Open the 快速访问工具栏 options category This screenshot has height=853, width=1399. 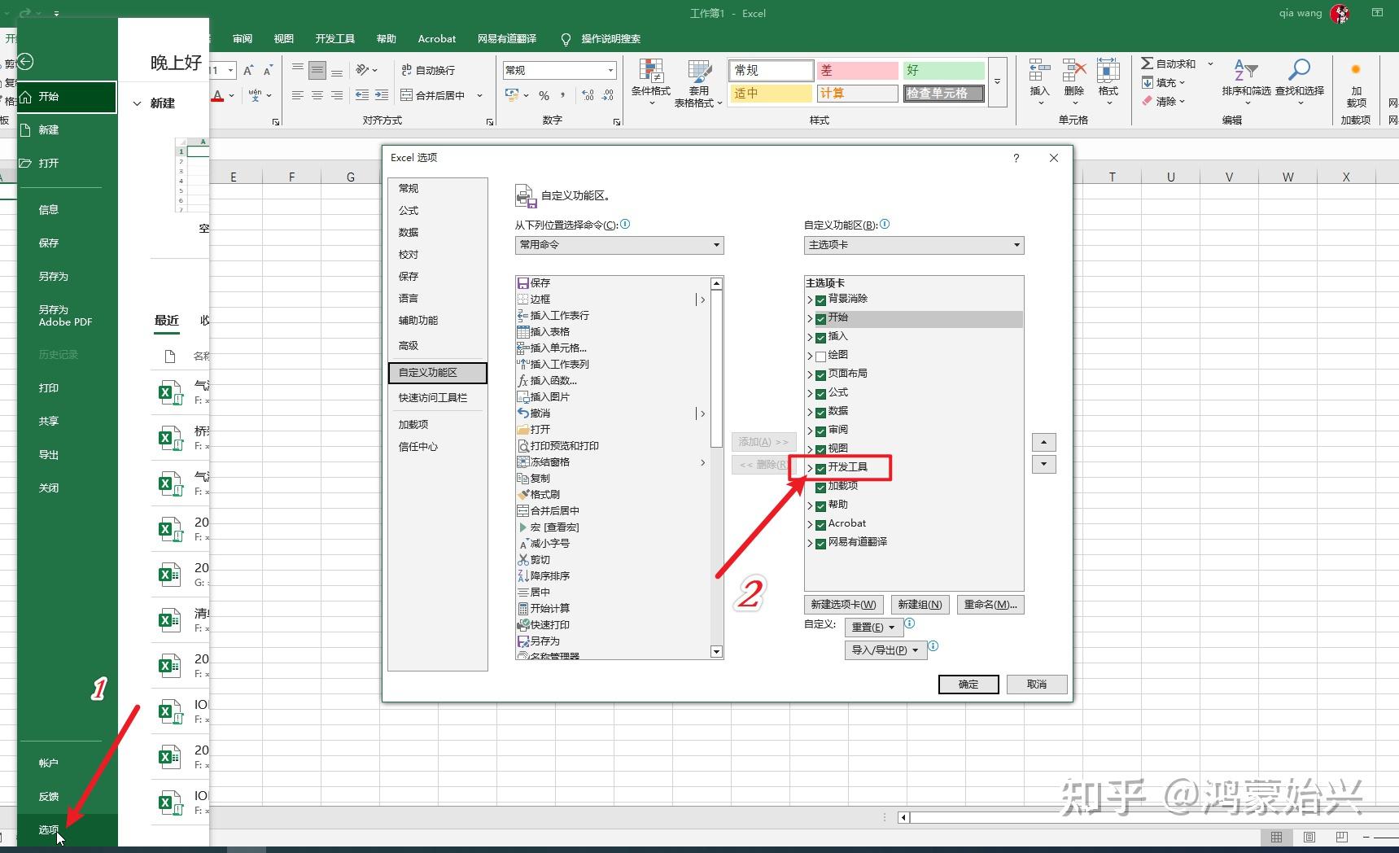[438, 398]
